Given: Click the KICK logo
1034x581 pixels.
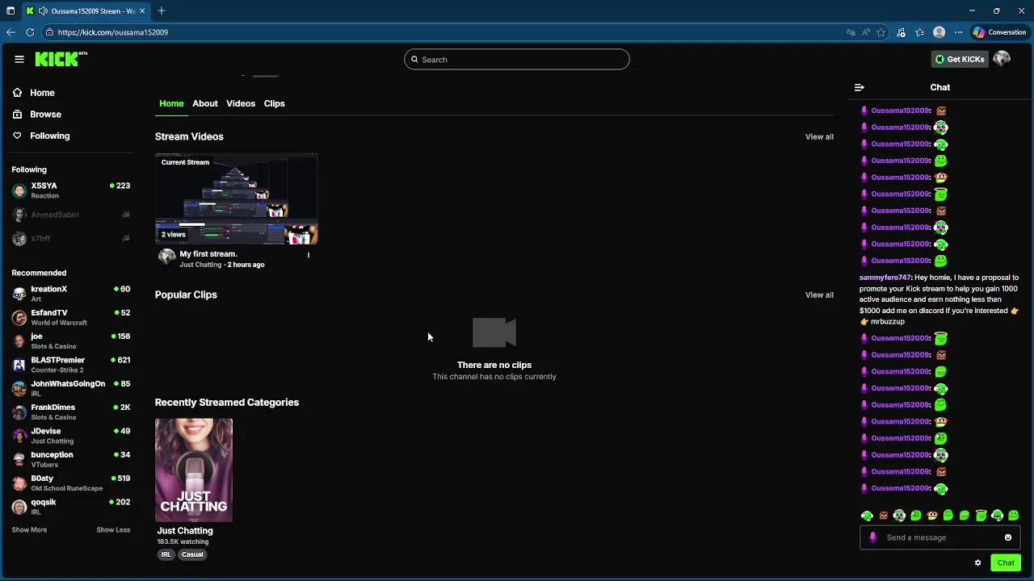Looking at the screenshot, I should tap(61, 59).
